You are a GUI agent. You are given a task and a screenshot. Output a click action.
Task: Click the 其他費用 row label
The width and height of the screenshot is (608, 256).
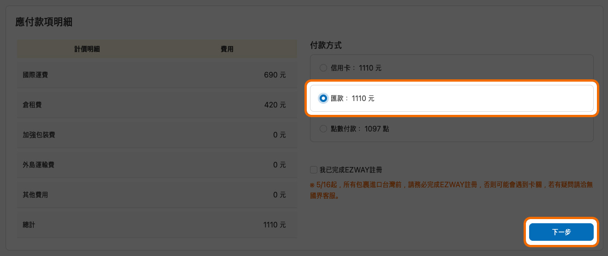[35, 195]
